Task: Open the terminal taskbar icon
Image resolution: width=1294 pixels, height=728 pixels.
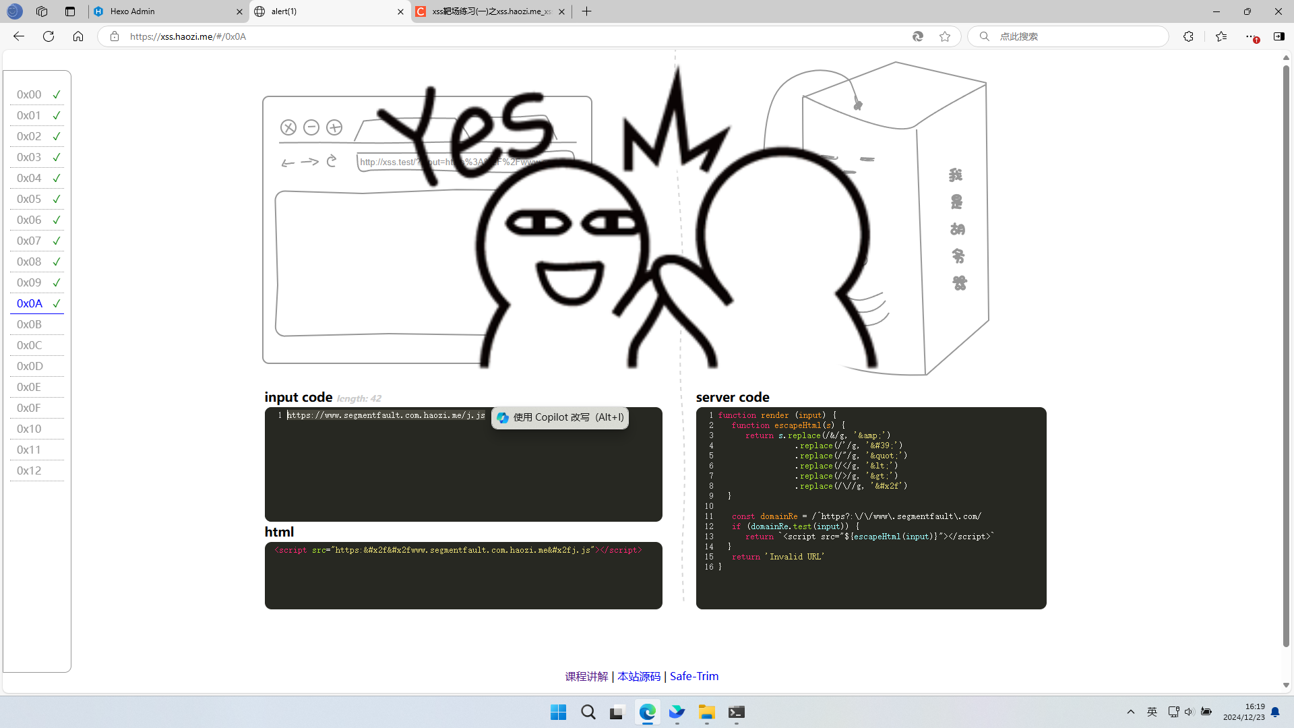Action: [736, 712]
